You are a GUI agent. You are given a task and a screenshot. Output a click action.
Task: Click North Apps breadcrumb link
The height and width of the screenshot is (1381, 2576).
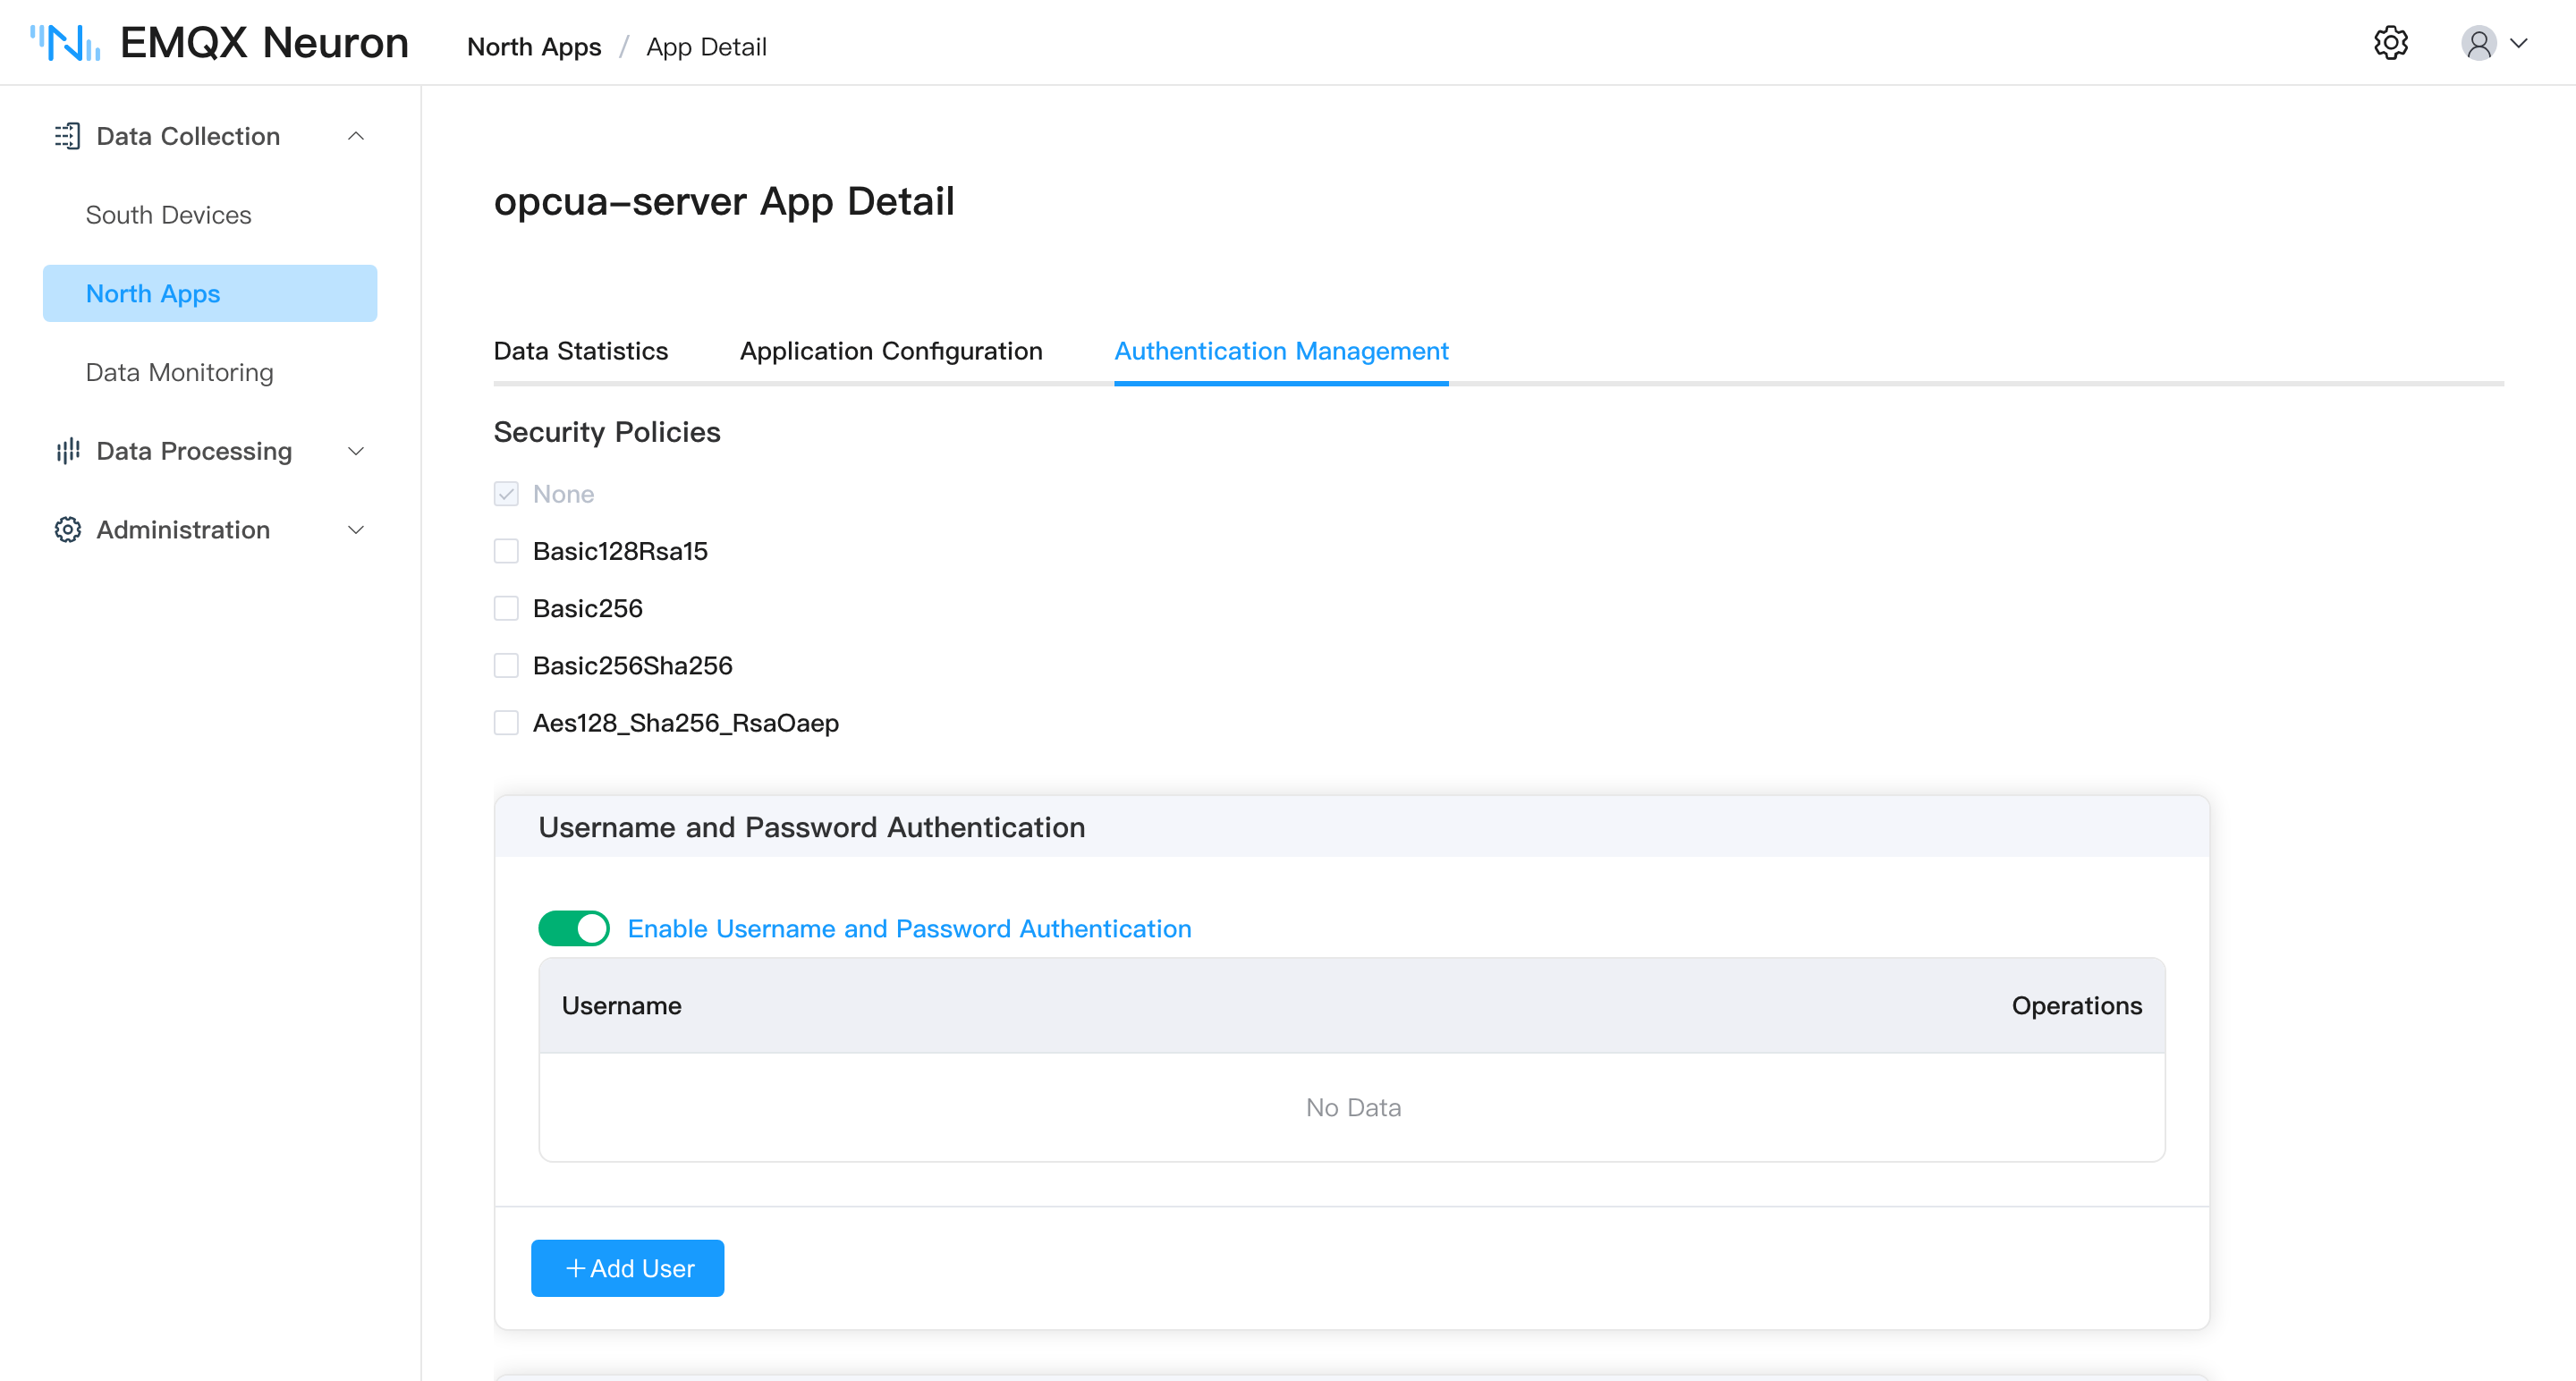[x=534, y=47]
